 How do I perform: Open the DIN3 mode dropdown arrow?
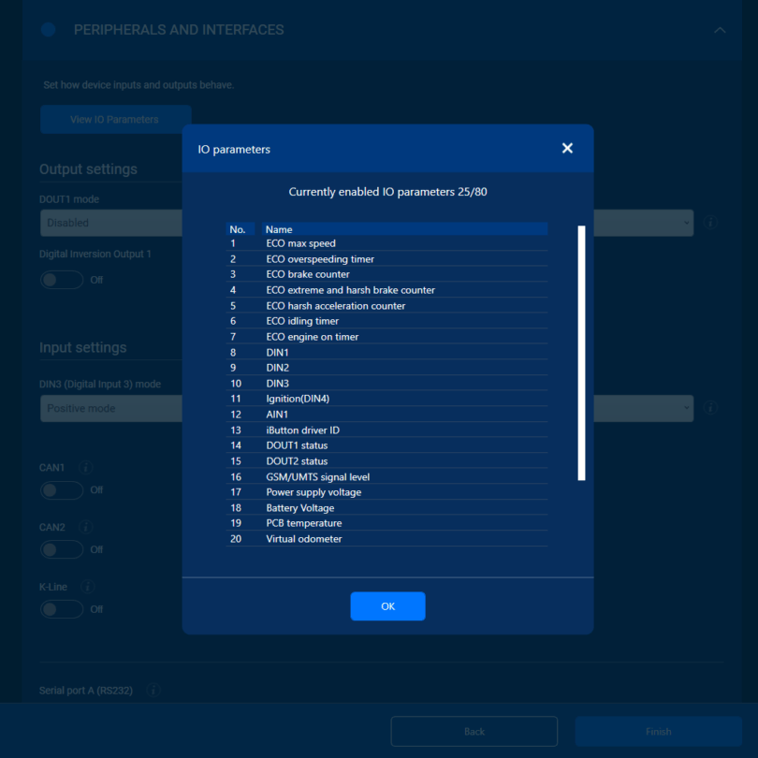[687, 408]
